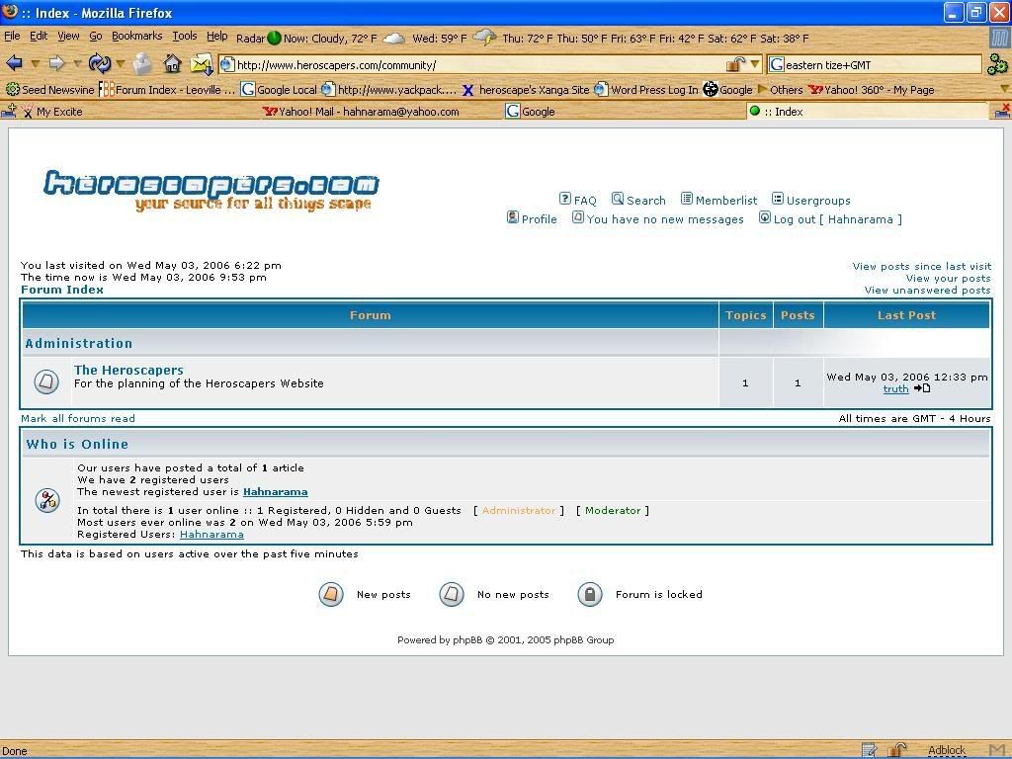This screenshot has height=759, width=1012.
Task: Open the Memberlist link
Action: click(x=725, y=201)
